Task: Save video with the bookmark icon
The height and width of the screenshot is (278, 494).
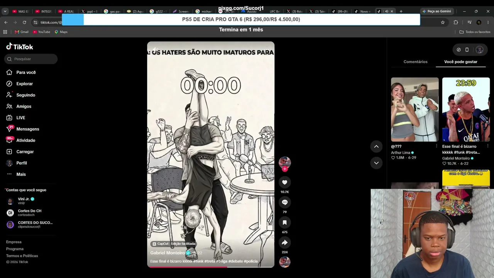Action: pos(285,222)
